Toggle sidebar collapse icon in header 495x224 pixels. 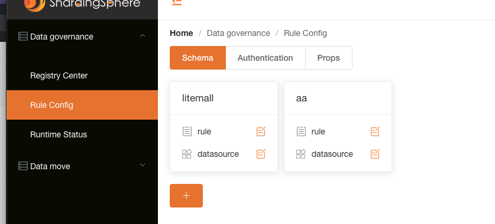point(177,2)
